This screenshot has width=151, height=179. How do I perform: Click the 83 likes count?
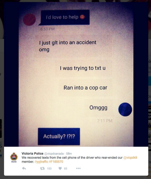(65, 169)
